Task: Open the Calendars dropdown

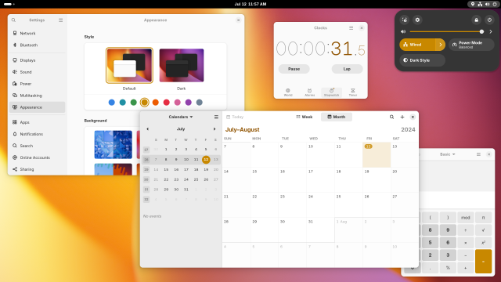Action: (x=181, y=117)
